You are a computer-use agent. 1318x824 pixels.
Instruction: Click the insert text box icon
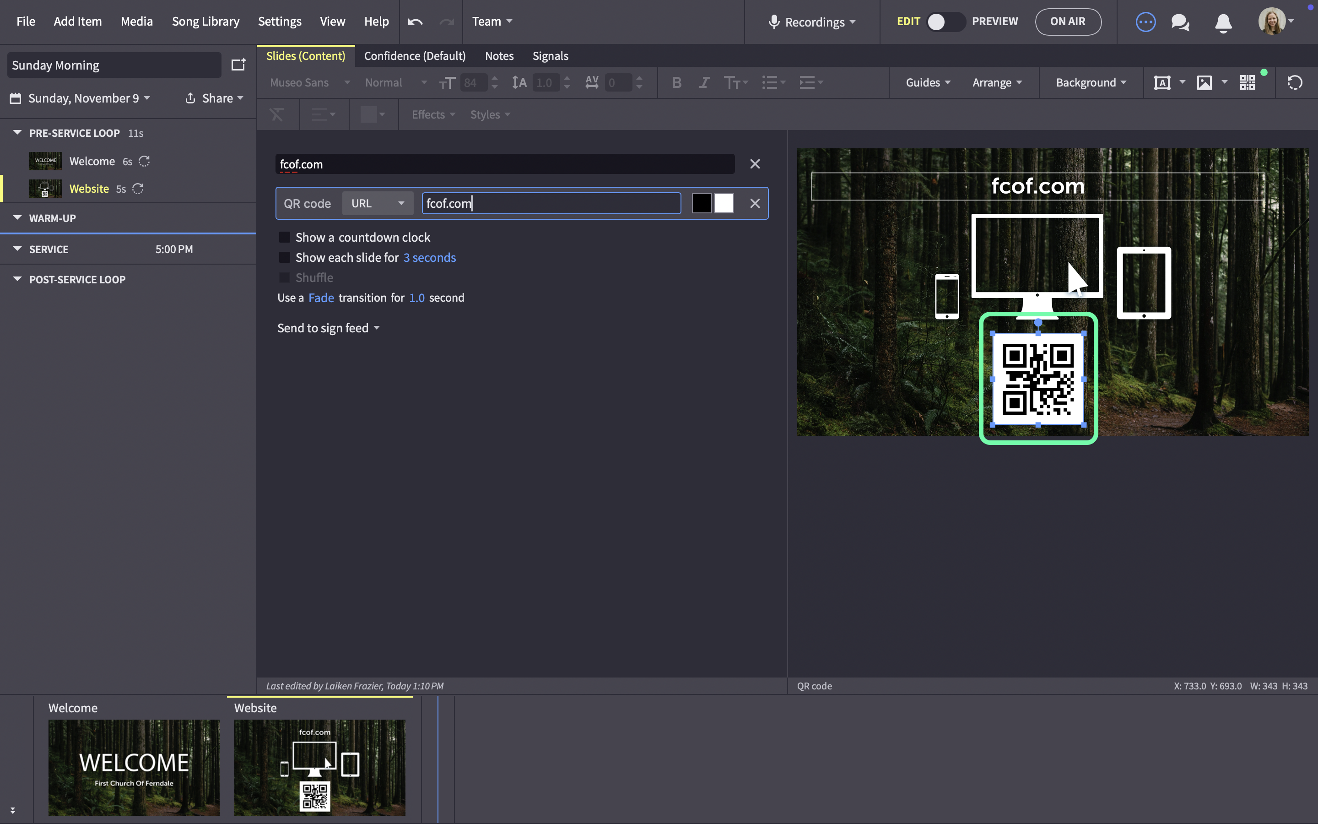pos(1161,83)
